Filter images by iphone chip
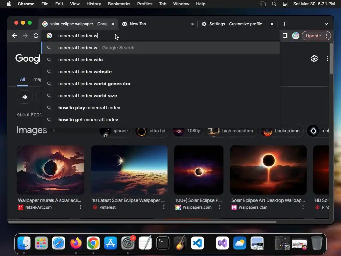The image size is (341, 256). [x=116, y=131]
